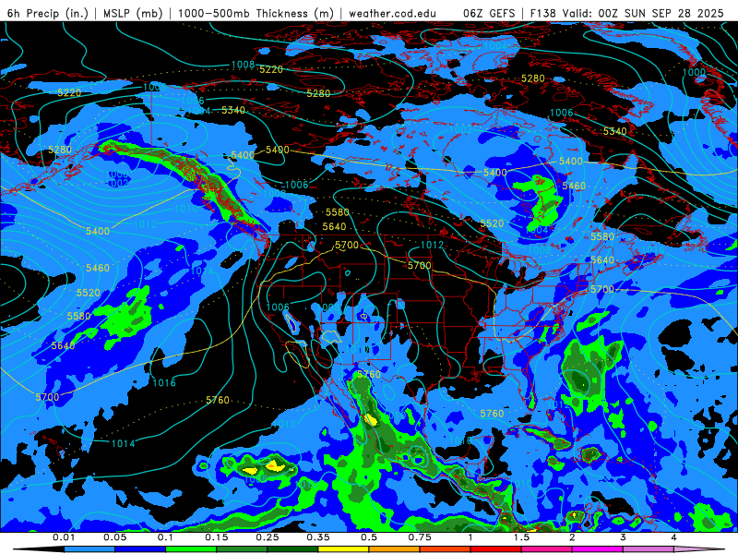The image size is (738, 554).
Task: Select the hot pink 1.5 legend swatch
Action: tap(547, 549)
